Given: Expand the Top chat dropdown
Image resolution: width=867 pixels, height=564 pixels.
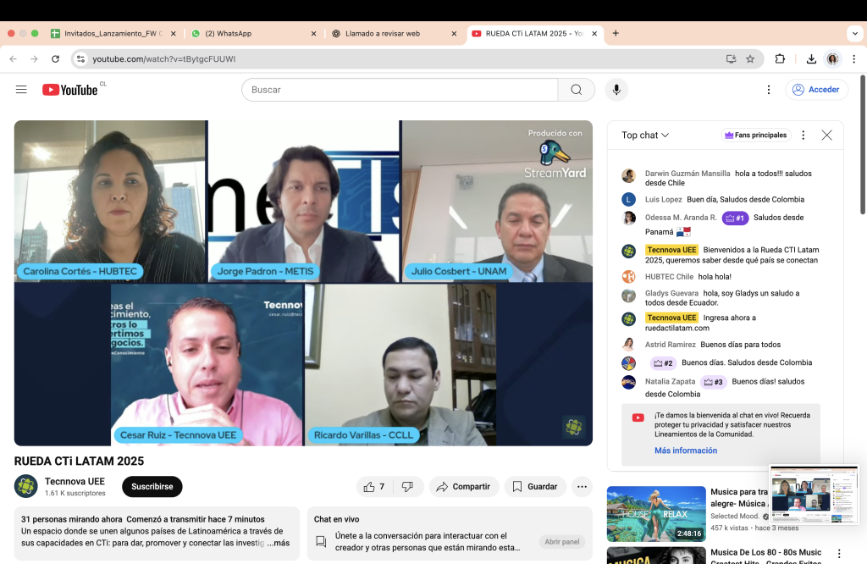Looking at the screenshot, I should coord(645,135).
